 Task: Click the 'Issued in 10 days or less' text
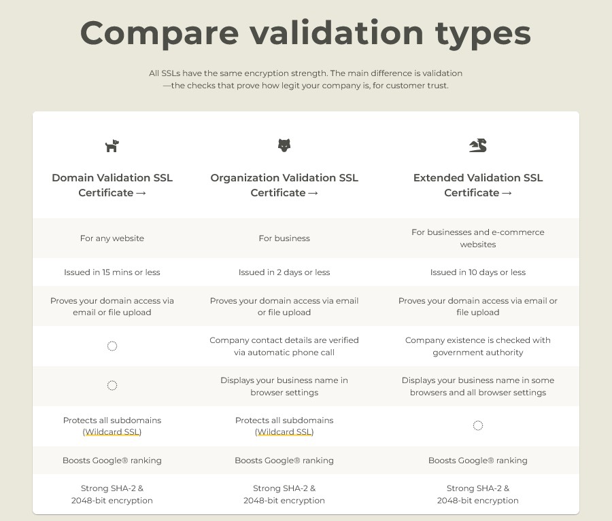(x=478, y=272)
